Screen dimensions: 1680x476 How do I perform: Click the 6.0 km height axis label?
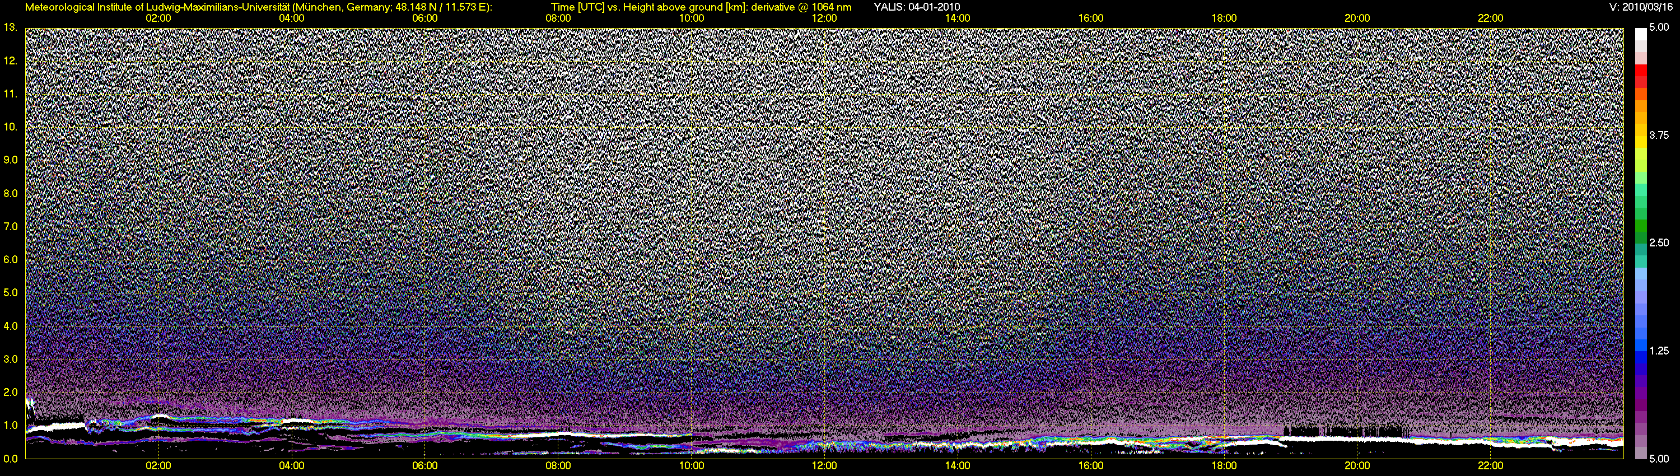(11, 259)
